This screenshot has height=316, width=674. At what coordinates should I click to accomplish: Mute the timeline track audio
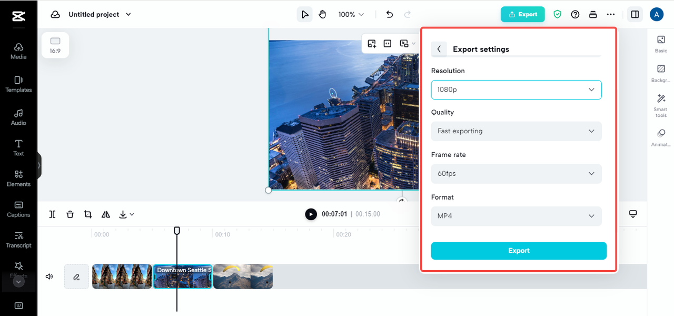[x=49, y=276]
